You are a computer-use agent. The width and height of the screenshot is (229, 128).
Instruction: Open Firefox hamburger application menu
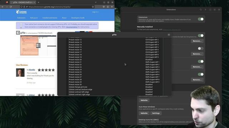click(112, 7)
